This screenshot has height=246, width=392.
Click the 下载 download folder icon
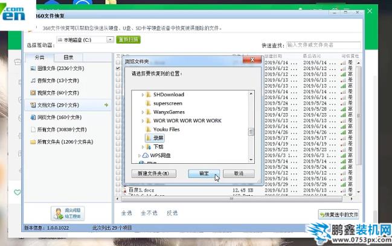(148, 147)
